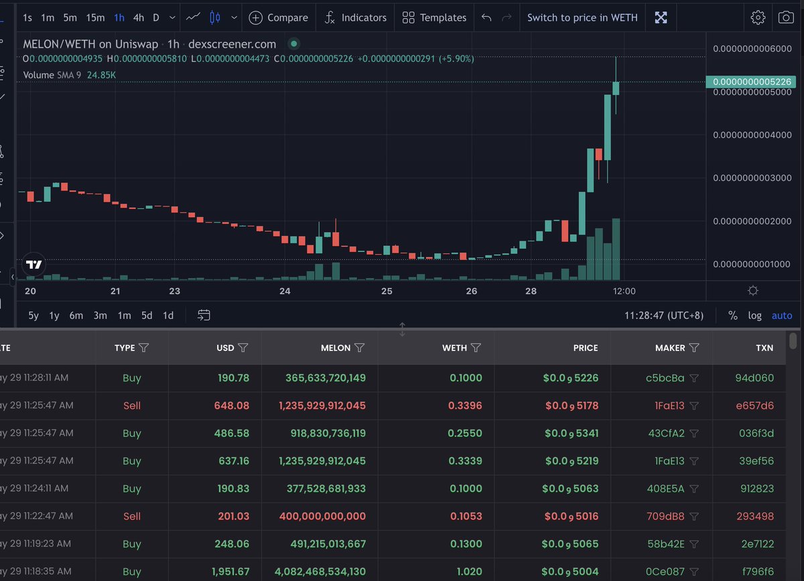Click MELON/WETH on Uniswap symbol title
Image resolution: width=804 pixels, height=581 pixels.
pyautogui.click(x=90, y=44)
